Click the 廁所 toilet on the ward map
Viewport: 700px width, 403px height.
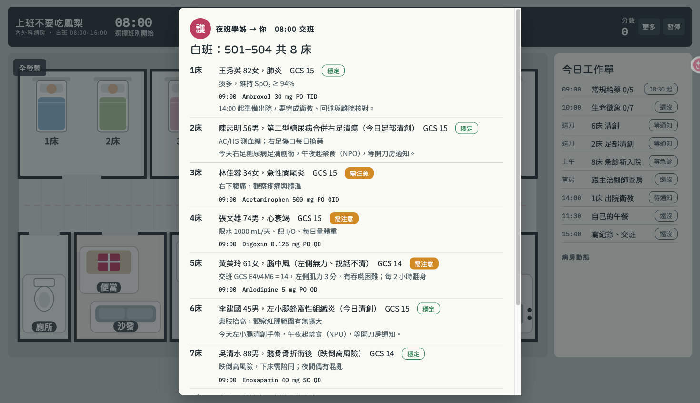click(44, 303)
